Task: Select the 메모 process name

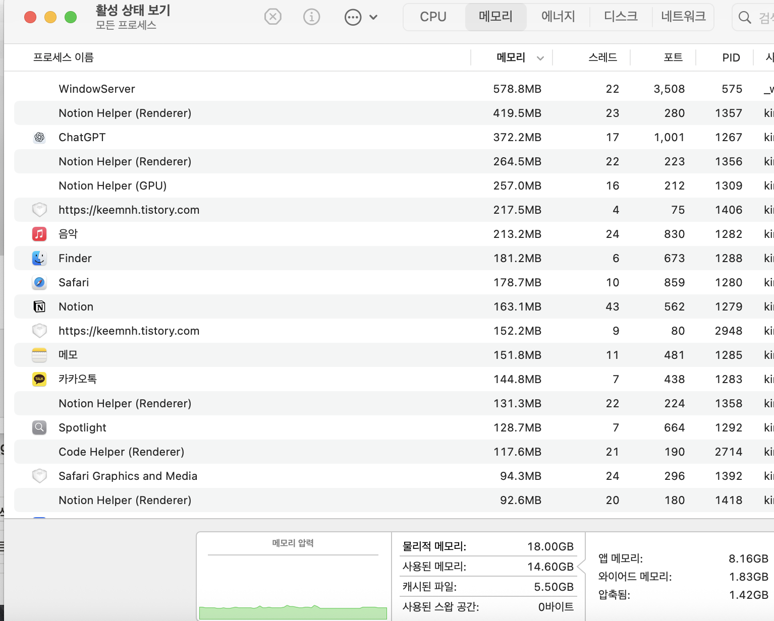Action: tap(68, 355)
